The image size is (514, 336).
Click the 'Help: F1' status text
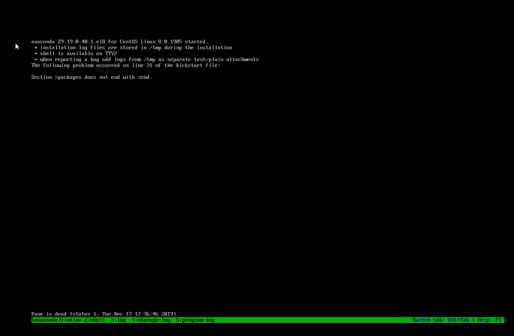(x=489, y=320)
